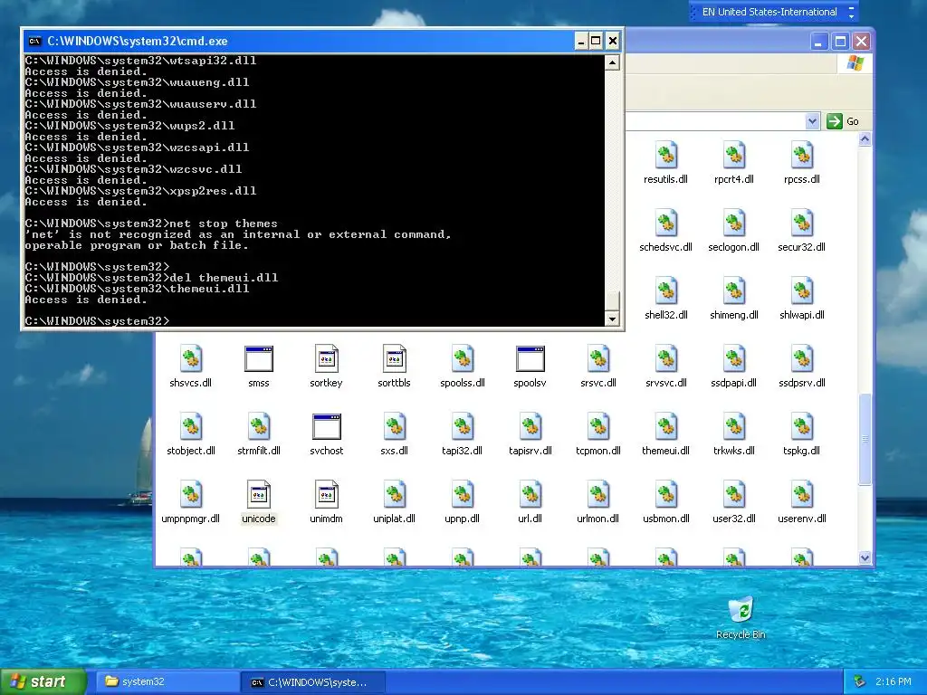
Task: Select the userenv.dll file icon
Action: click(802, 495)
